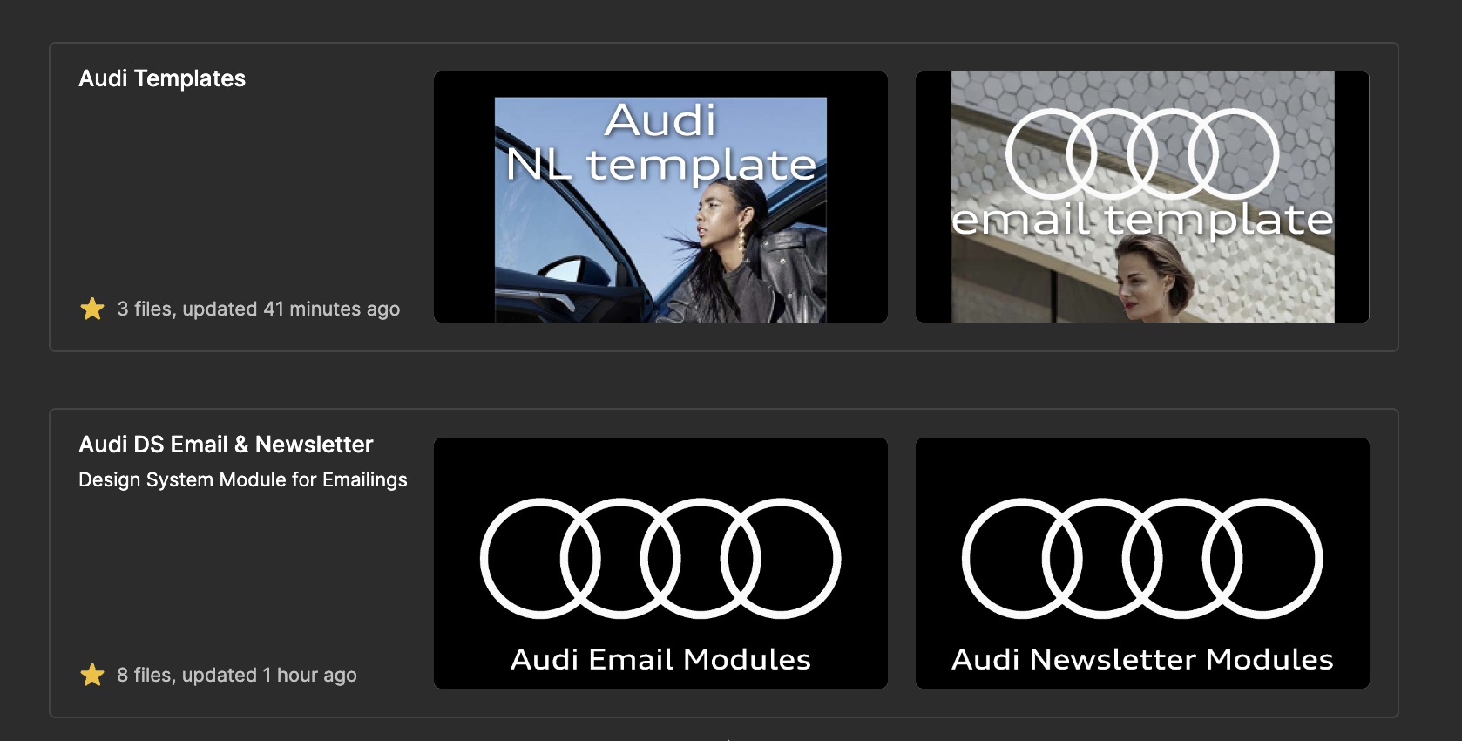Open the Audi Newsletter Modules file
The image size is (1462, 741).
coord(1142,563)
